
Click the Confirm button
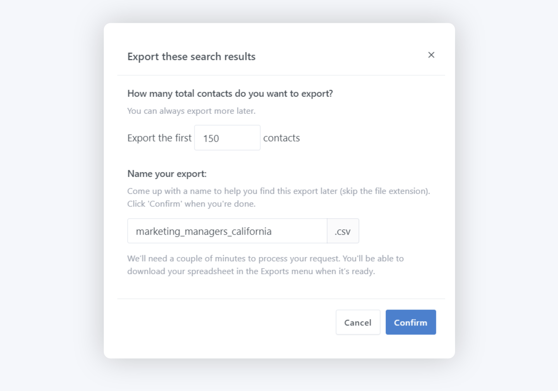point(411,322)
